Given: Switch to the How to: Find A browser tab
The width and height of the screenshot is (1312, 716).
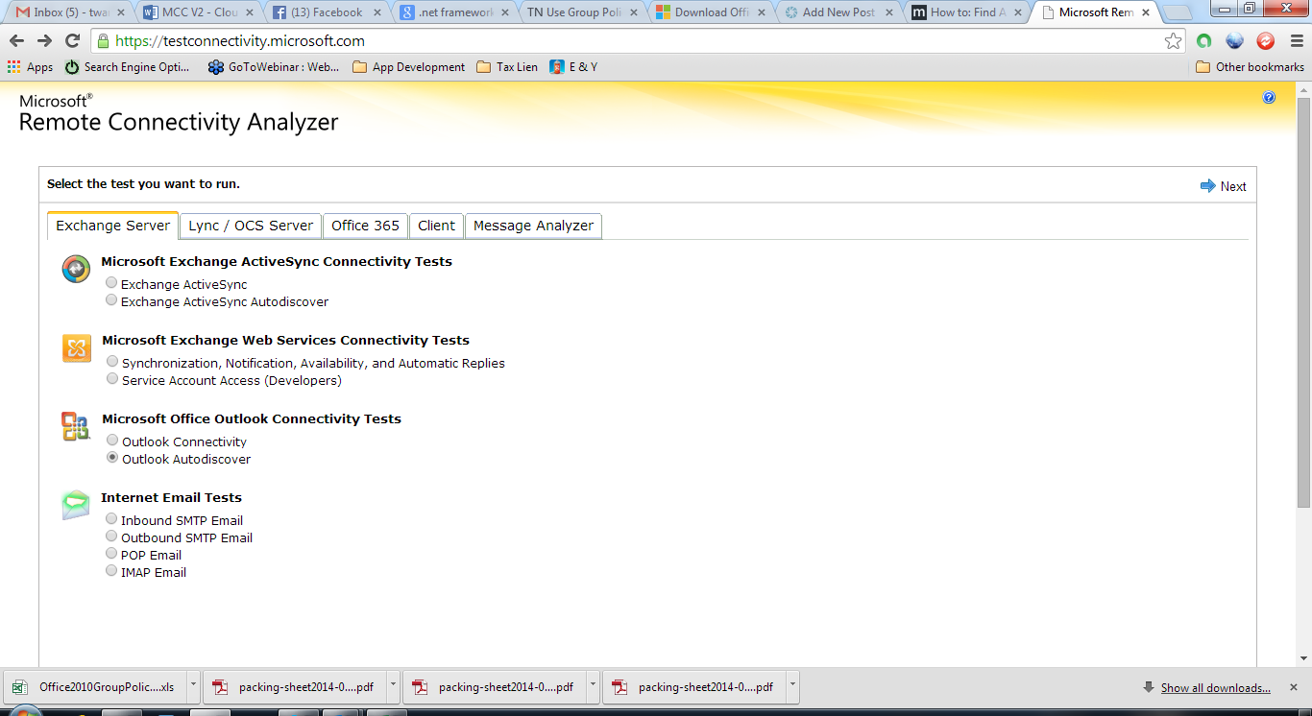Looking at the screenshot, I should (x=966, y=12).
